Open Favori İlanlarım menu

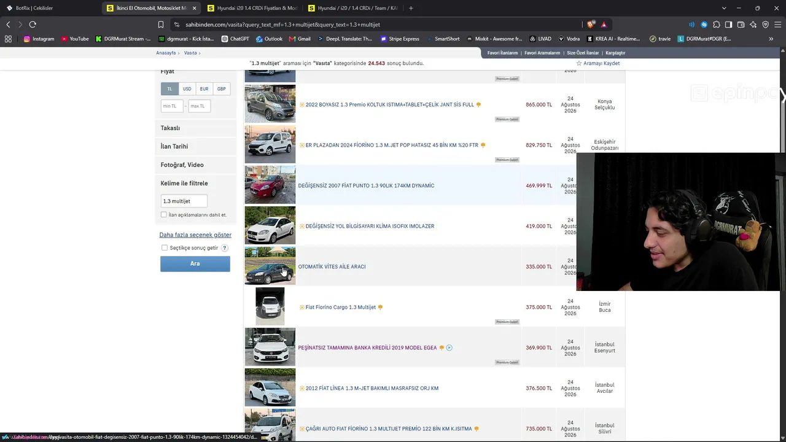tap(503, 53)
